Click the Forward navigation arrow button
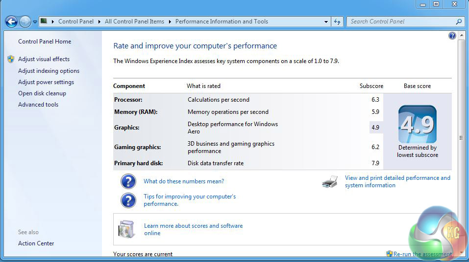 [25, 22]
